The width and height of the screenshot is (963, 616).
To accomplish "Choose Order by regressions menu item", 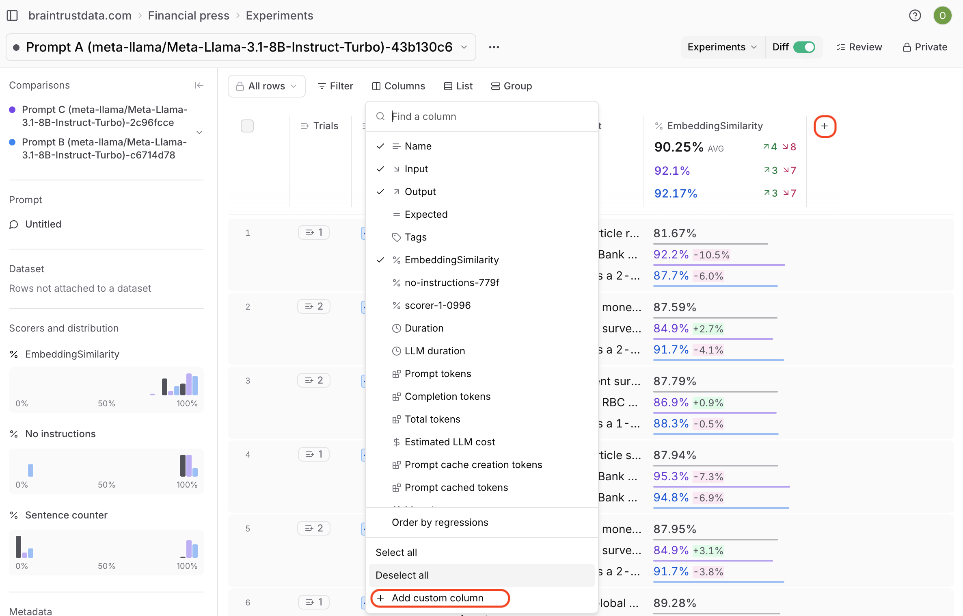I will pos(440,523).
